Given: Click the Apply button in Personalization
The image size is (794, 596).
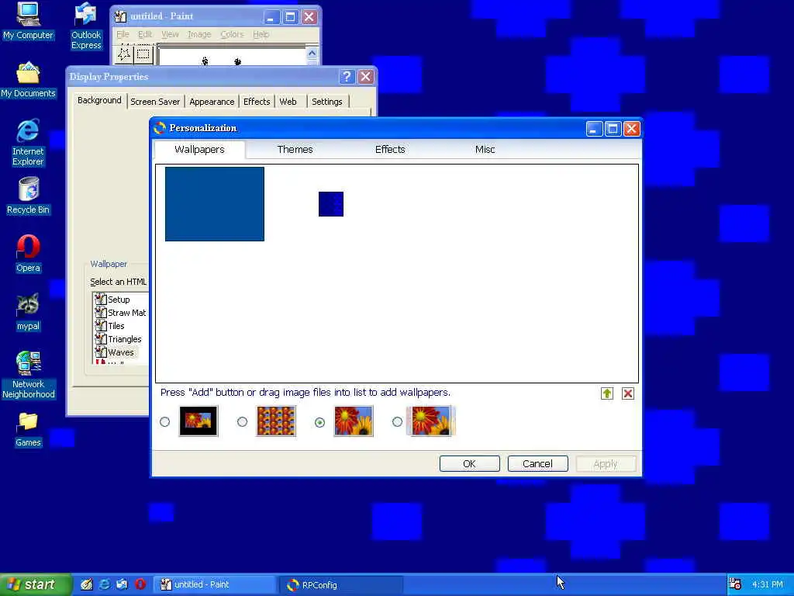Looking at the screenshot, I should click(x=606, y=464).
